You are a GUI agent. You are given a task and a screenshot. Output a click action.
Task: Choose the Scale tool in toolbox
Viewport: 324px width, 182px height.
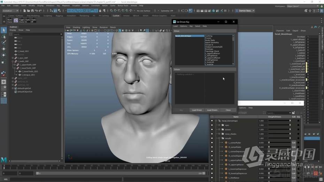[4, 62]
